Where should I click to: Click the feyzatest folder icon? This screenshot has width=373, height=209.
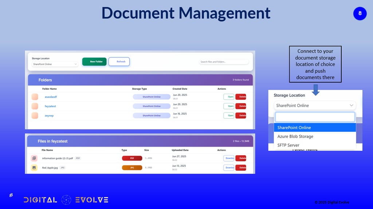[x=35, y=106]
